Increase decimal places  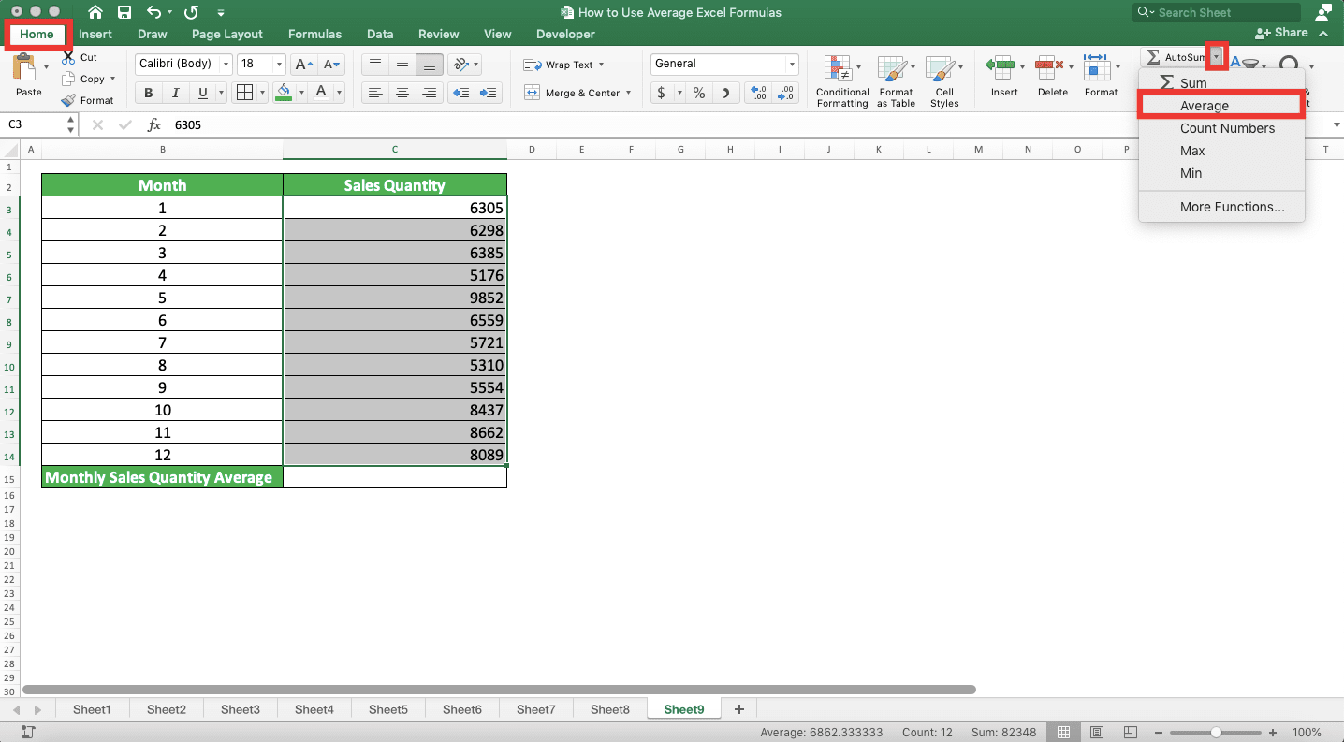(x=758, y=93)
